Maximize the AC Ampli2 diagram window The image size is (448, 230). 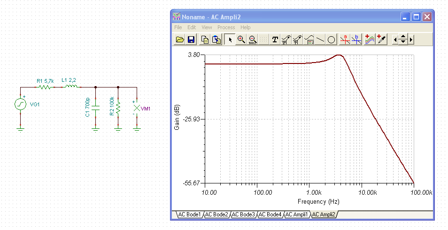[x=416, y=17]
